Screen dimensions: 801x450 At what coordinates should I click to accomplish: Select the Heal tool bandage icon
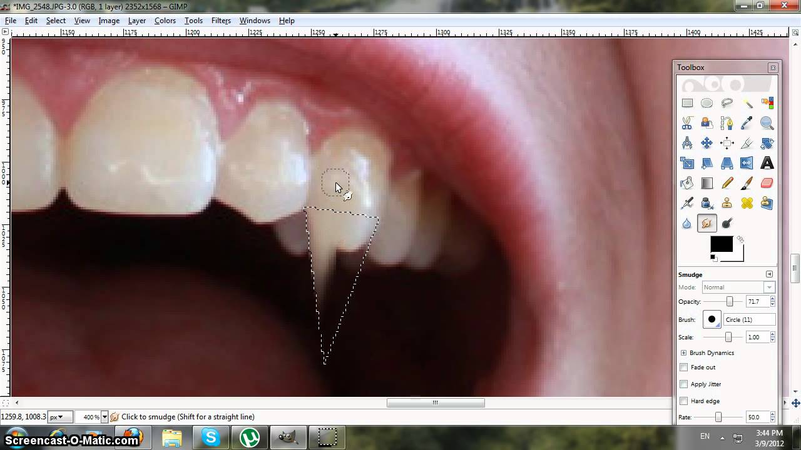[x=747, y=203]
